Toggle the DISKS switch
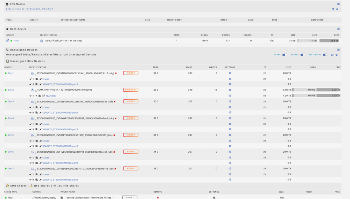Image resolution: width=350 pixels, height=199 pixels. (x=285, y=55)
